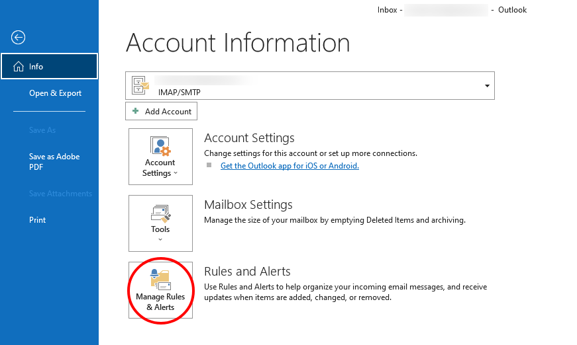Click the Account Settings section heading
Screen dimensions: 577x345
[249, 138]
